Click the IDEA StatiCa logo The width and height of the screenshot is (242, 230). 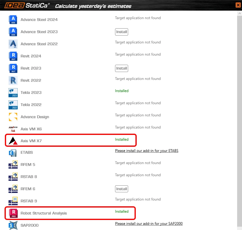(x=27, y=5)
